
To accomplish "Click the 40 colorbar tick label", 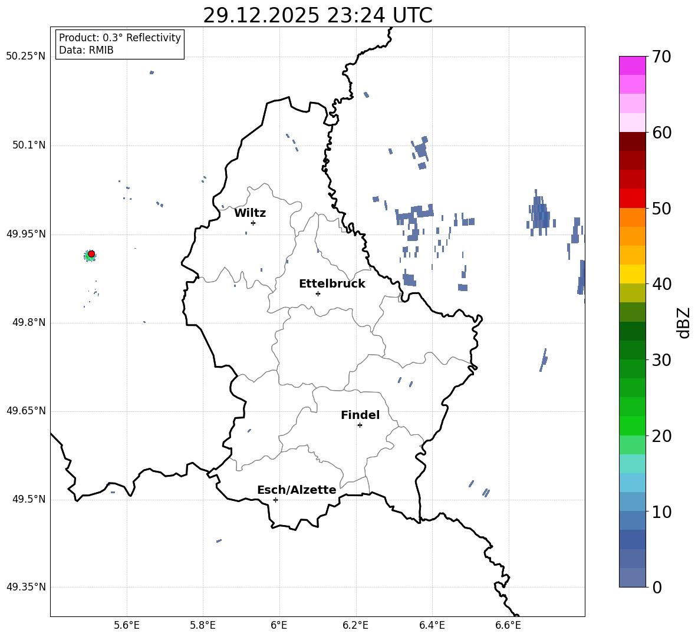I will coord(661,284).
